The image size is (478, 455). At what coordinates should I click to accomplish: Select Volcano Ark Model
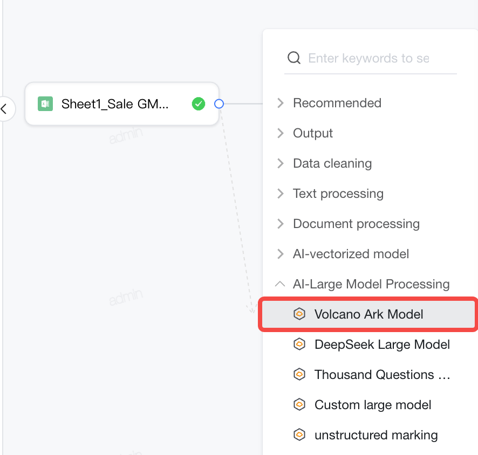click(x=368, y=314)
